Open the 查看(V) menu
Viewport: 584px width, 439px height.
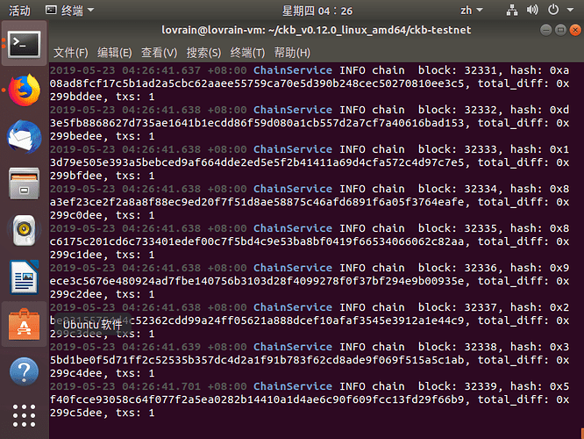[159, 53]
